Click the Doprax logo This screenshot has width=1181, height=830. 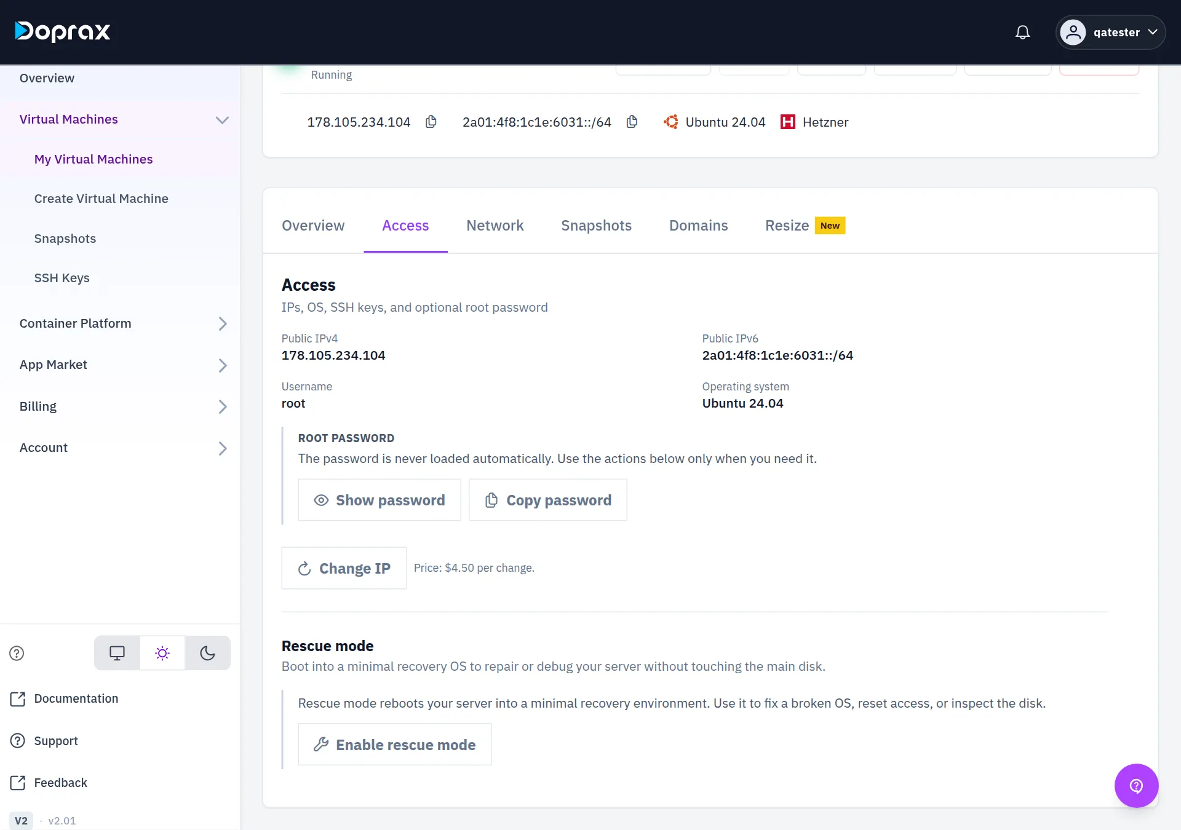pos(63,31)
